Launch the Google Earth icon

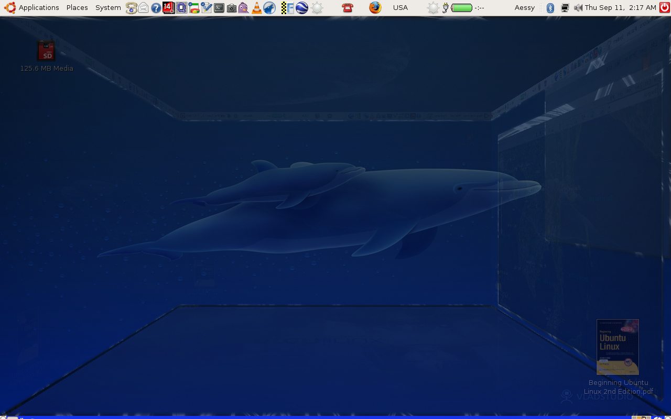point(302,8)
